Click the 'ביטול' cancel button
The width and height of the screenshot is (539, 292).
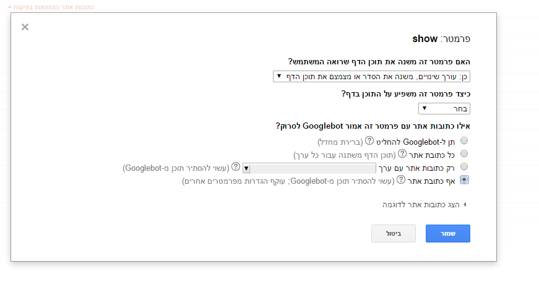click(x=394, y=234)
